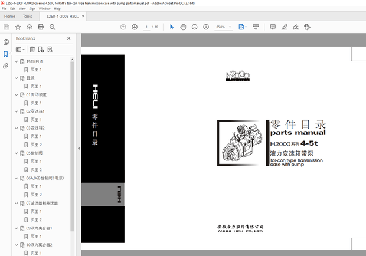Open the Sign menu
The image size is (366, 256).
pos(32,9)
